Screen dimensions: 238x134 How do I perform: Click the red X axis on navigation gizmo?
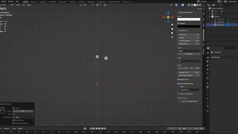click(x=173, y=17)
